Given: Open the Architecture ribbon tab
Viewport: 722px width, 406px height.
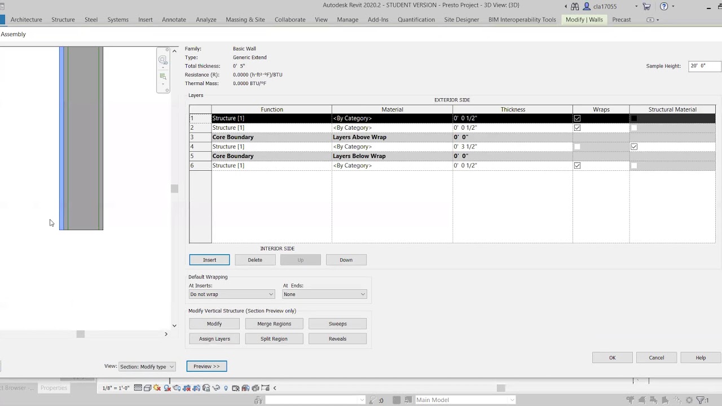Looking at the screenshot, I should pos(26,20).
